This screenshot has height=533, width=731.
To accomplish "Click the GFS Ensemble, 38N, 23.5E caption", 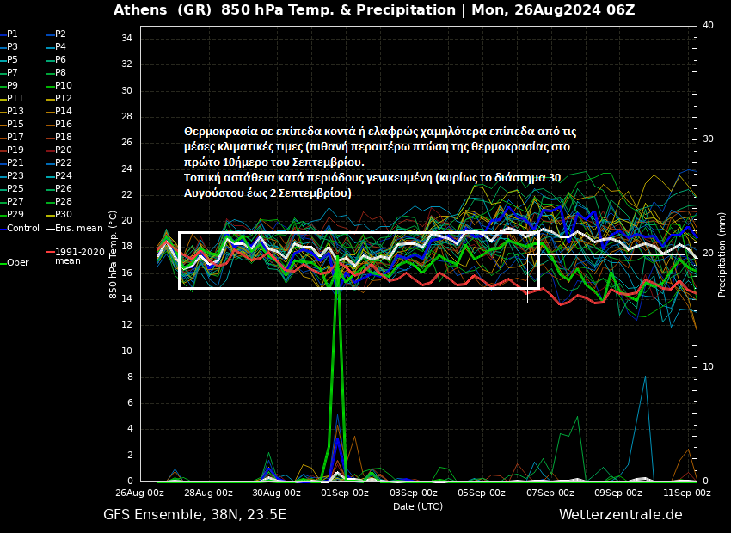I will click(194, 515).
